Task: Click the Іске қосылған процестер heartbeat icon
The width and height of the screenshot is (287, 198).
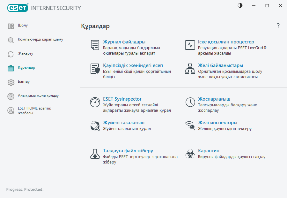Action: (190, 45)
